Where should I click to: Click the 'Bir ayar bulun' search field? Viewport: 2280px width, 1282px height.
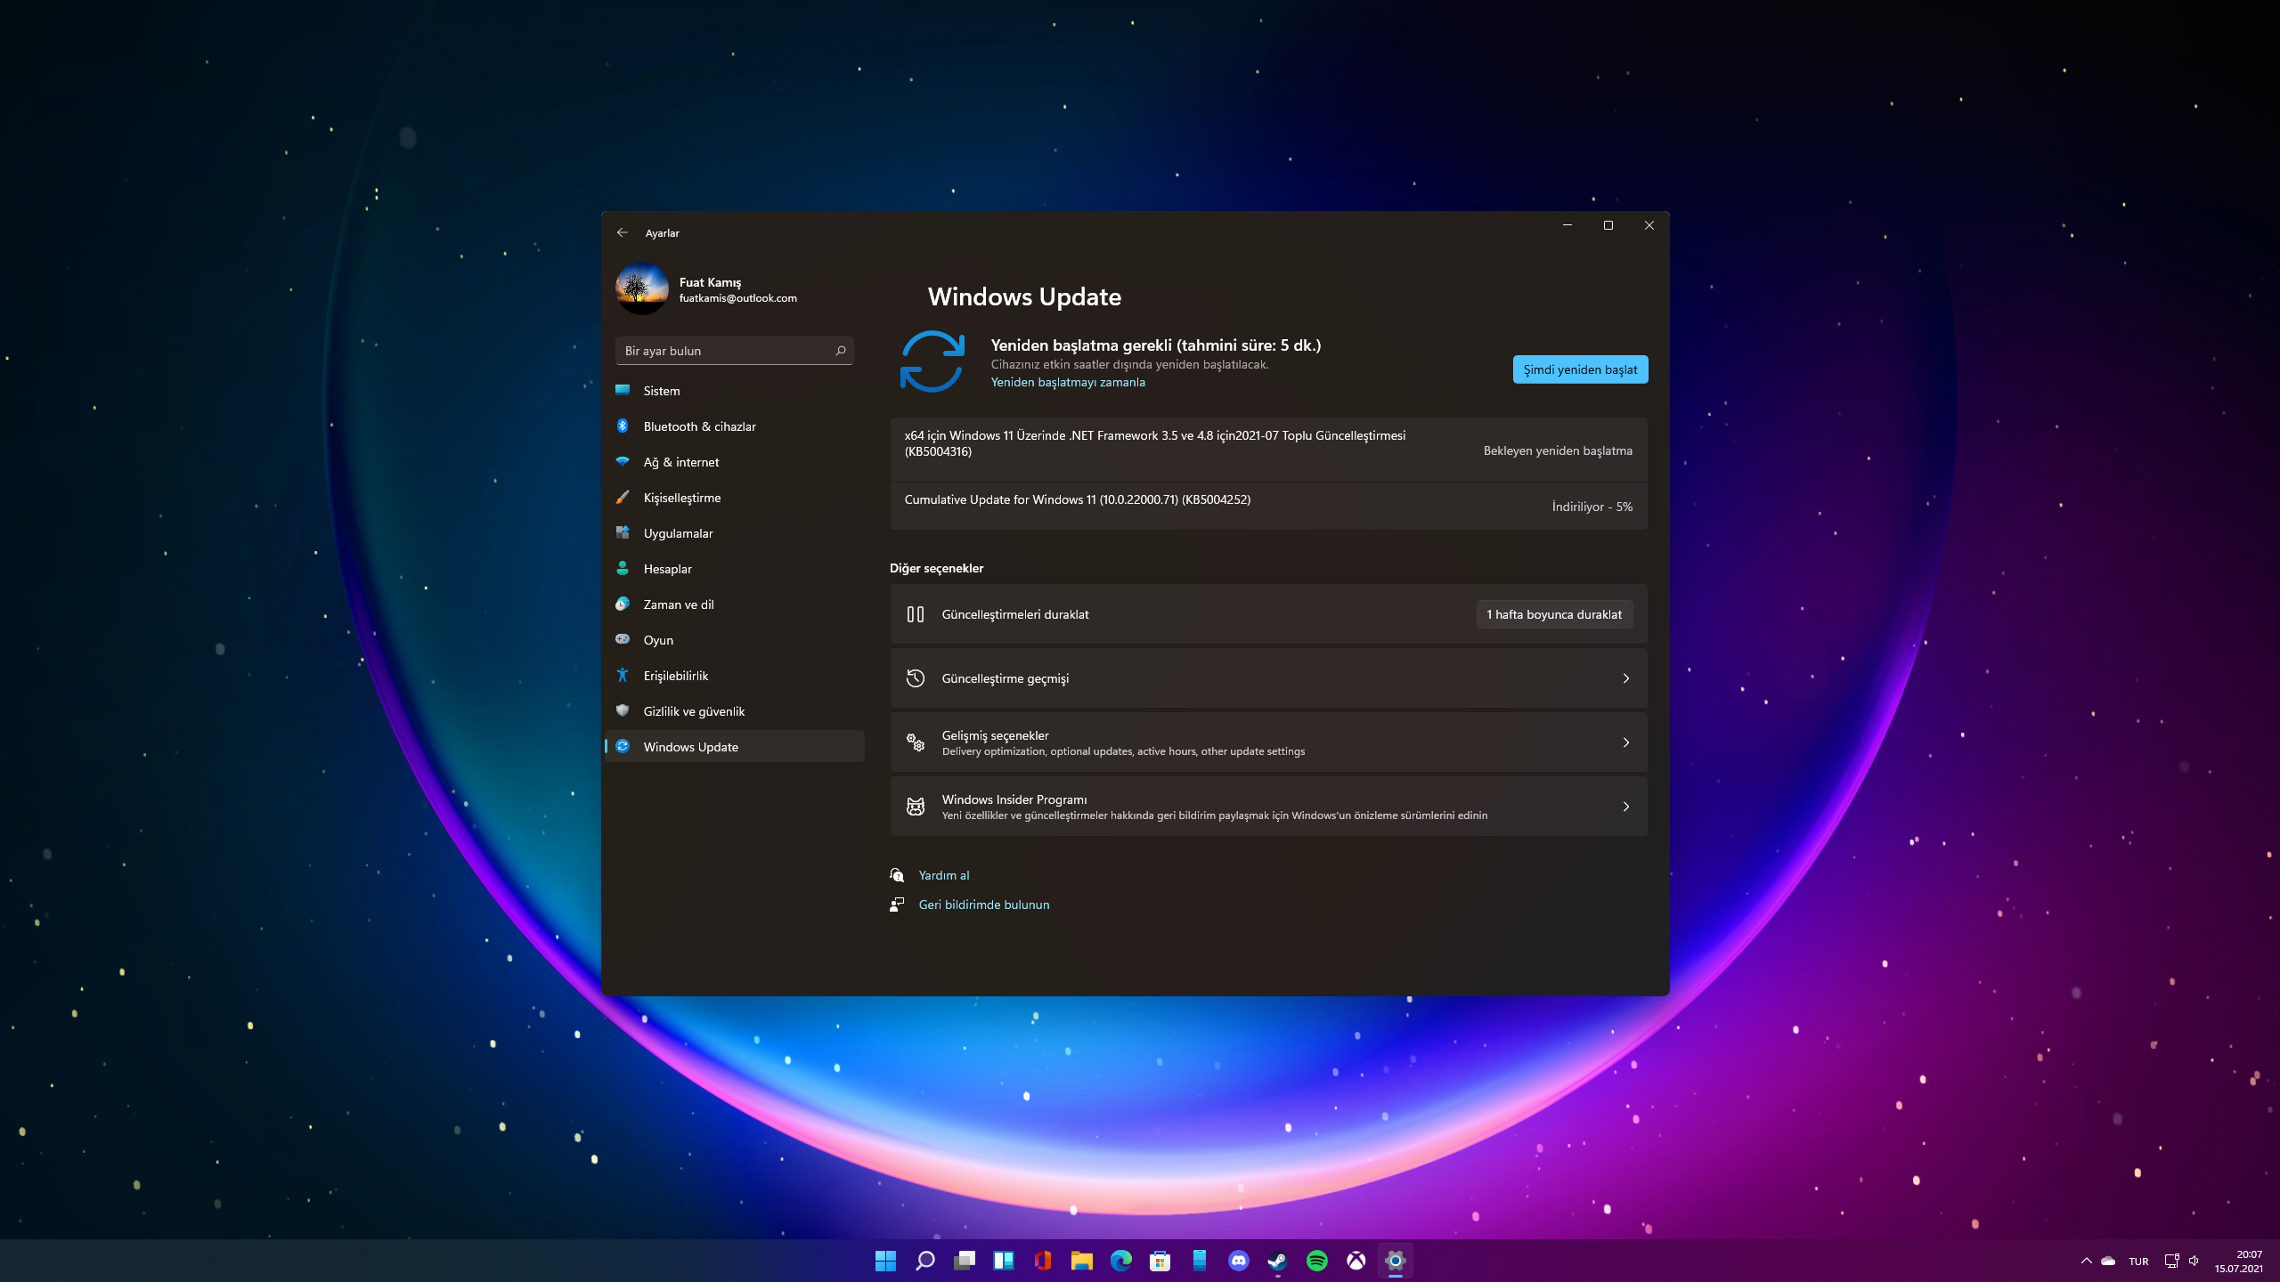tap(734, 351)
